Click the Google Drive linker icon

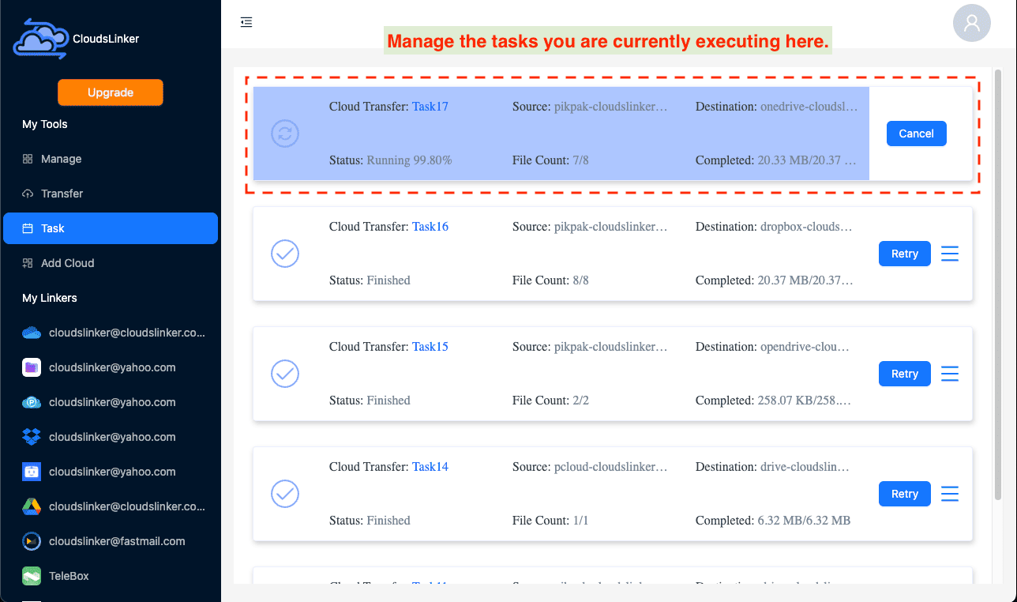click(x=32, y=506)
